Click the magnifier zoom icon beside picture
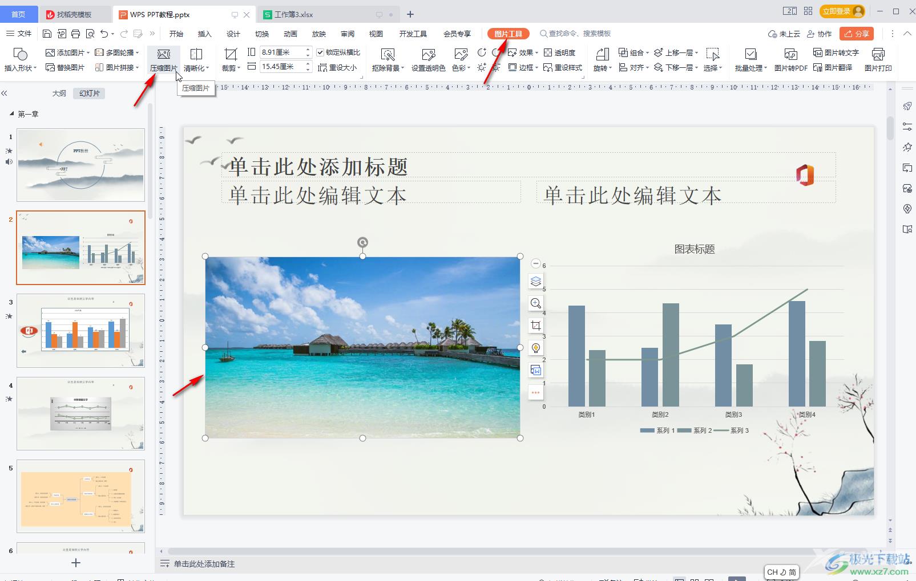The width and height of the screenshot is (916, 581). (535, 303)
